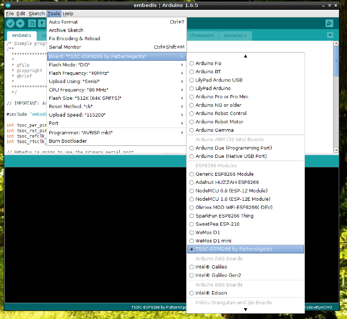The image size is (347, 319).
Task: Expand Programmer "AVRISP mkII" submenu
Action: tap(117, 132)
